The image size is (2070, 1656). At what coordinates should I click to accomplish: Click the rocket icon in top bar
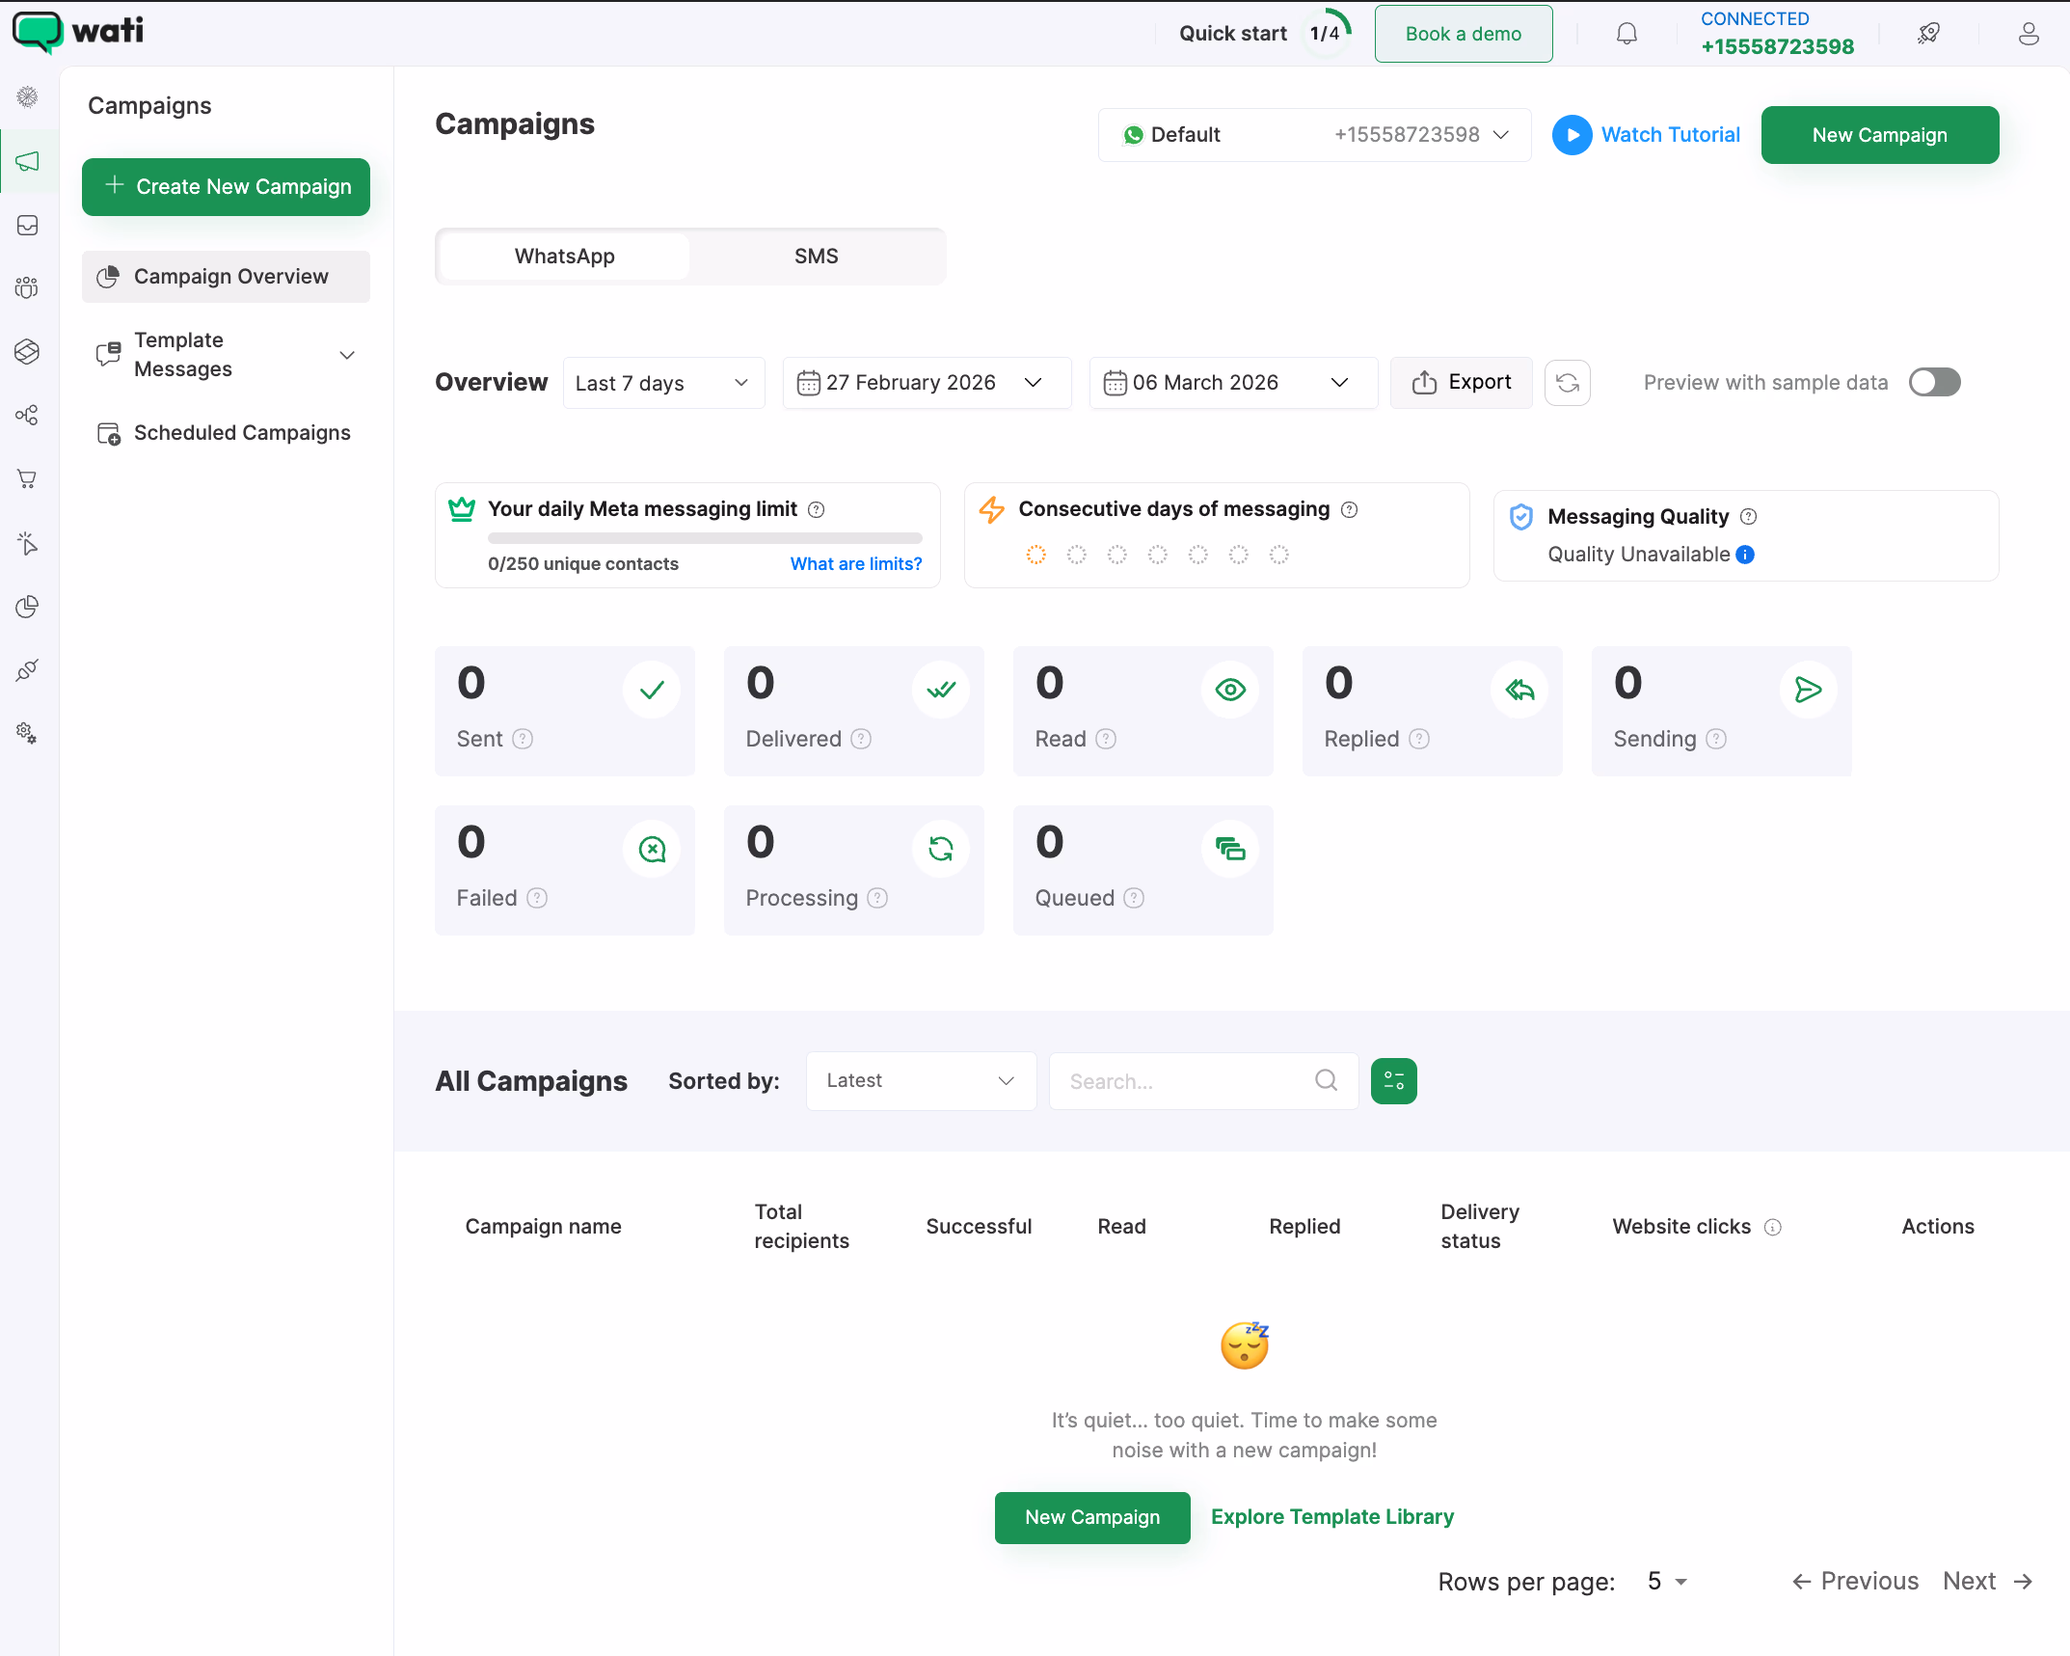tap(1928, 34)
